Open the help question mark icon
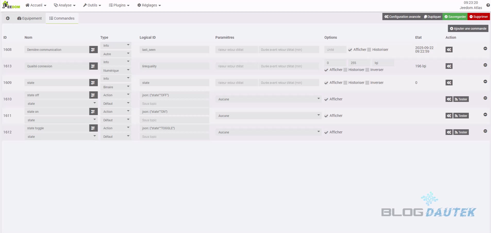 (x=488, y=5)
